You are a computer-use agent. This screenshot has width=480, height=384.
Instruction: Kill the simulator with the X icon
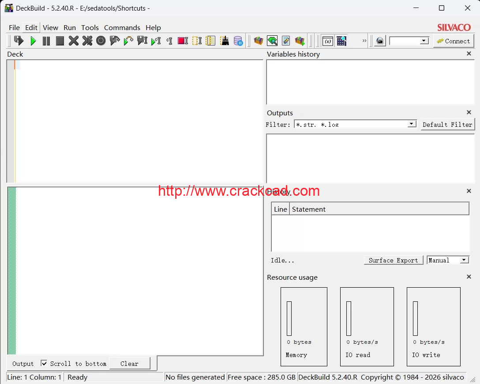[x=74, y=41]
